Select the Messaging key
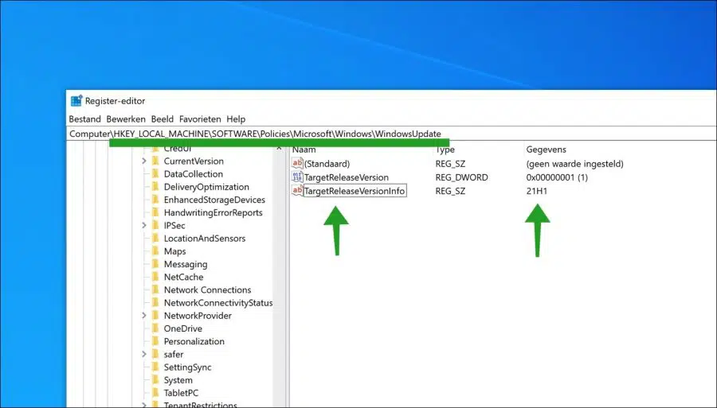The height and width of the screenshot is (408, 717). point(186,264)
